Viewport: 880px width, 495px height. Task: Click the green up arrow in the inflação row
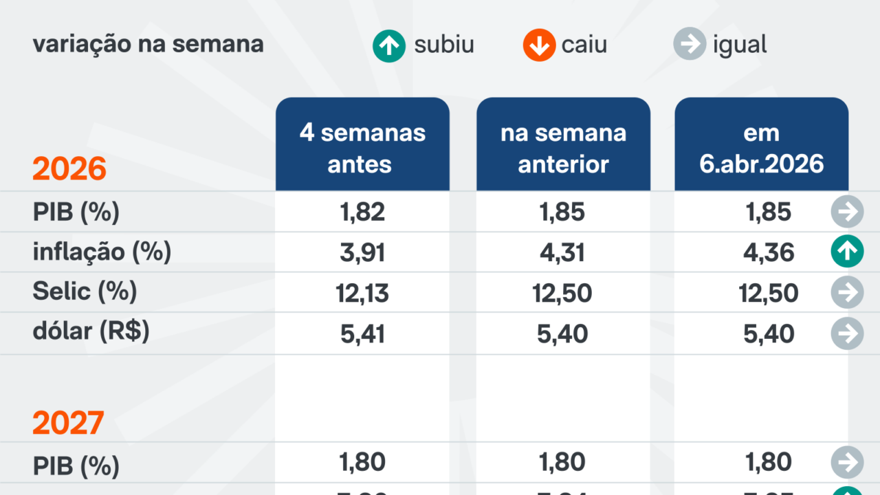[847, 252]
